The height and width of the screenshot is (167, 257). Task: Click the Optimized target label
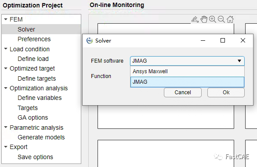pos(32,68)
